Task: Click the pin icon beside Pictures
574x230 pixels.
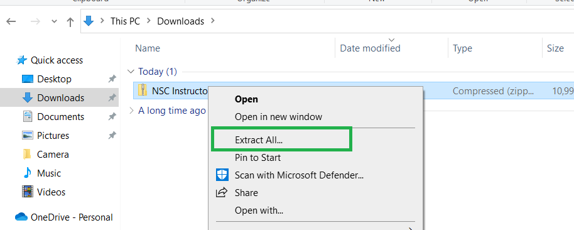Action: 112,136
